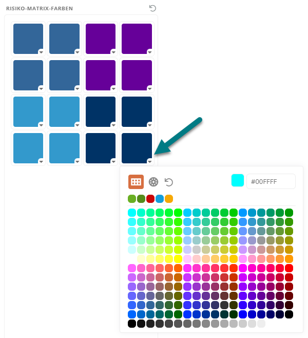Switch to the color wheel picker icon
The height and width of the screenshot is (338, 308).
pos(153,182)
